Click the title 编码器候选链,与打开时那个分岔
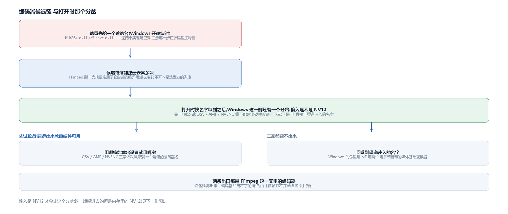This screenshot has height=214, width=508. coord(57,12)
